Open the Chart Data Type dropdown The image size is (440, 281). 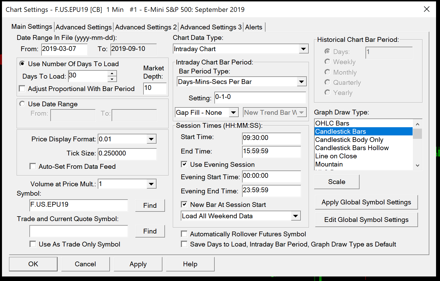point(303,49)
